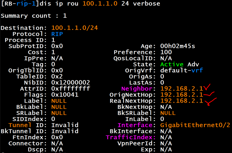Screen dimensions: 232x153
Task: Click the 'IpPre:' label
Action: pyautogui.click(x=36, y=58)
